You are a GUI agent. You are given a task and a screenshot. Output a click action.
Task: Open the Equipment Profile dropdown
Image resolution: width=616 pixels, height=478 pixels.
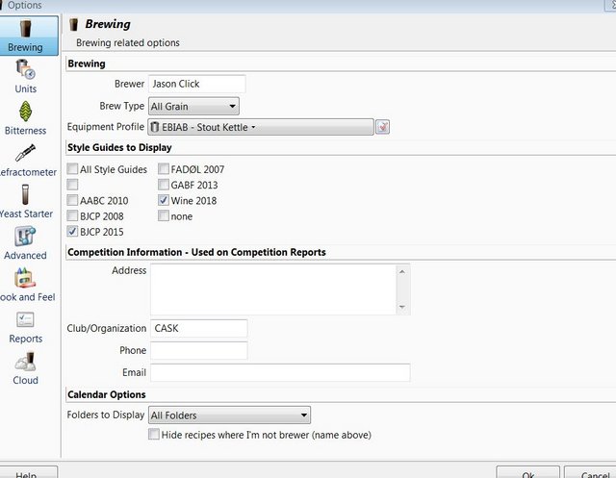tap(261, 127)
